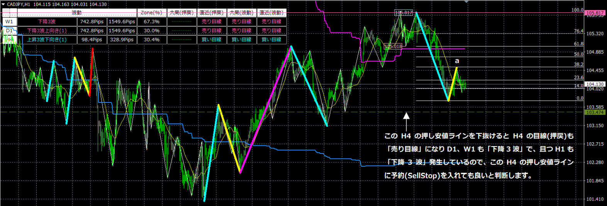The width and height of the screenshot is (607, 206).
Task: Click the current price 104.130 scale label
Action: tap(595, 84)
